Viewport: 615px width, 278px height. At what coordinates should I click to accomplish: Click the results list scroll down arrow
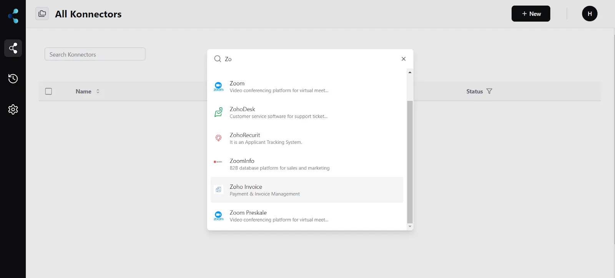(x=410, y=226)
